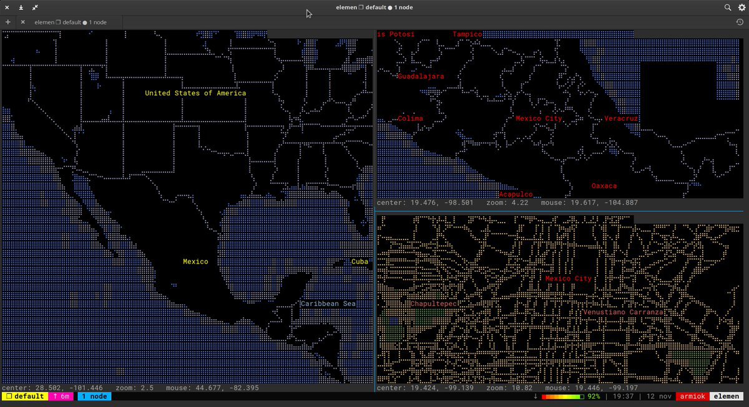
Task: Click the download arrow icon in titlebar
Action: click(21, 7)
